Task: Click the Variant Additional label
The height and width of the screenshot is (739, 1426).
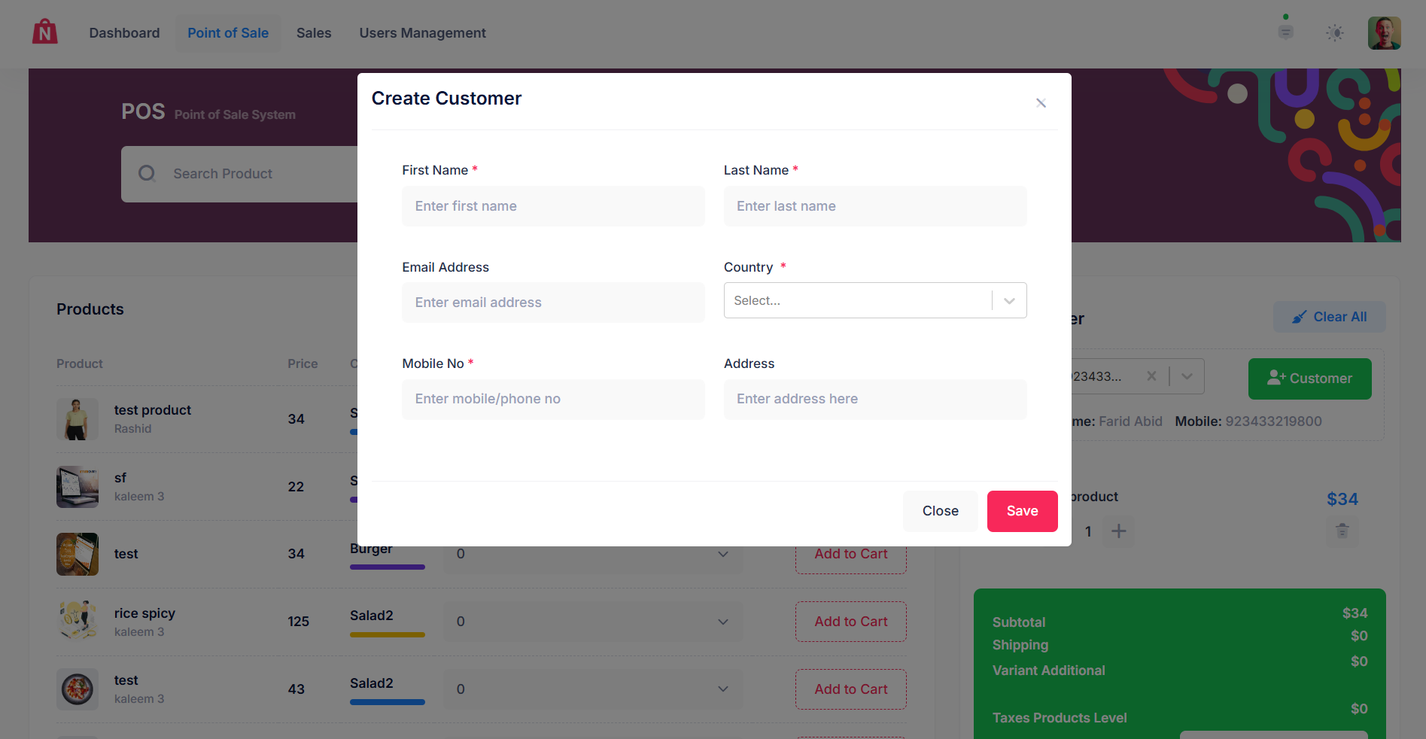Action: pos(1048,671)
